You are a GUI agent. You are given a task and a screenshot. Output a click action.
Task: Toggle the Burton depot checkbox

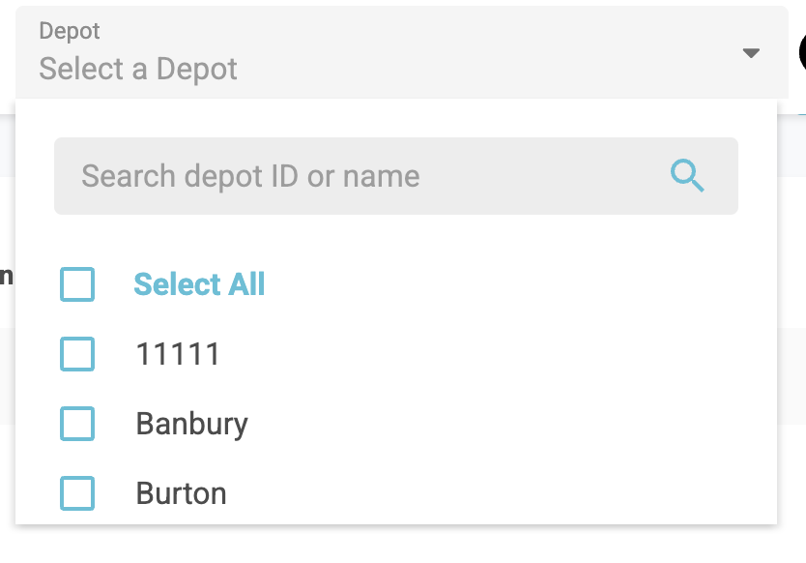pyautogui.click(x=77, y=493)
